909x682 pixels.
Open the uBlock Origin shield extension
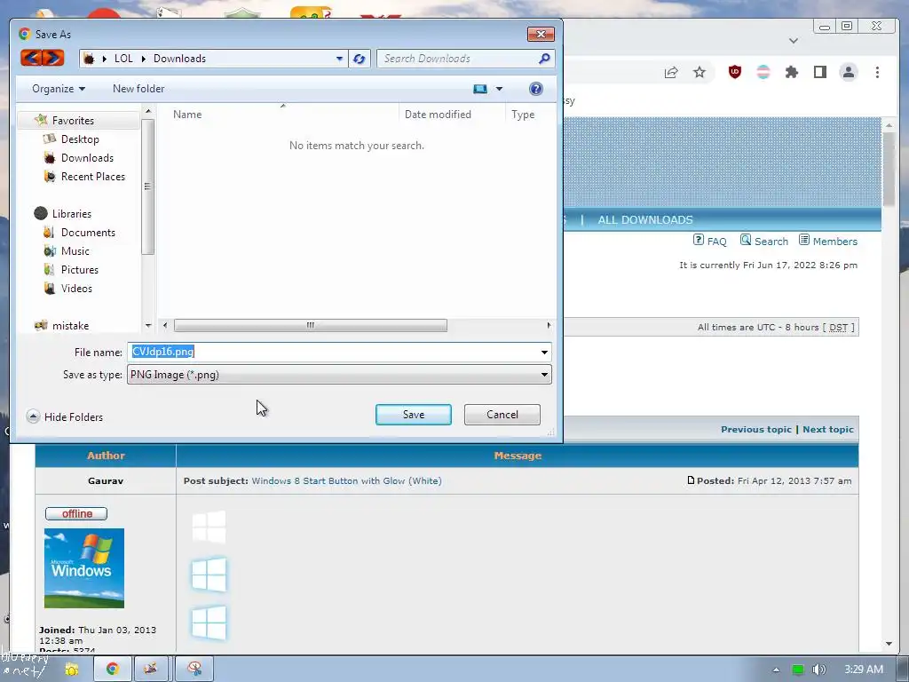(x=734, y=72)
